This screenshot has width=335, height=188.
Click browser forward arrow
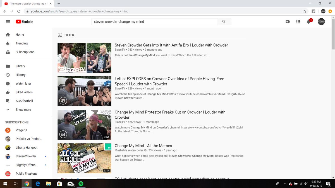tap(12, 11)
